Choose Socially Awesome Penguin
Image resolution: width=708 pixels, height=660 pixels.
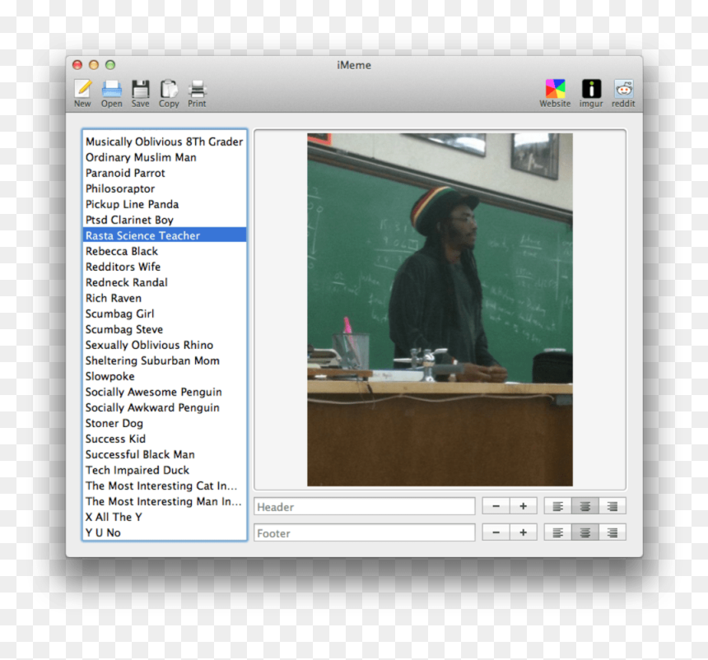click(165, 392)
